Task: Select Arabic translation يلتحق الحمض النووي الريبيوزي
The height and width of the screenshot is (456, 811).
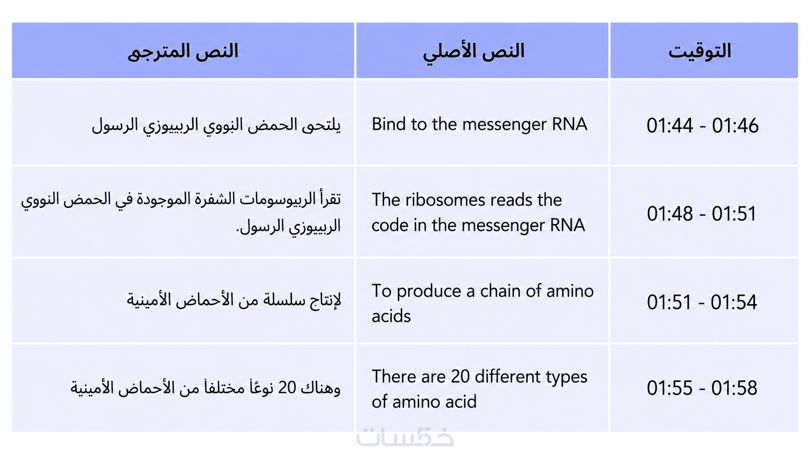Action: click(x=216, y=125)
